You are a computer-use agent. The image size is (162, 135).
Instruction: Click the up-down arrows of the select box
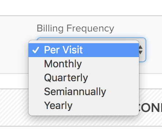[x=141, y=50]
